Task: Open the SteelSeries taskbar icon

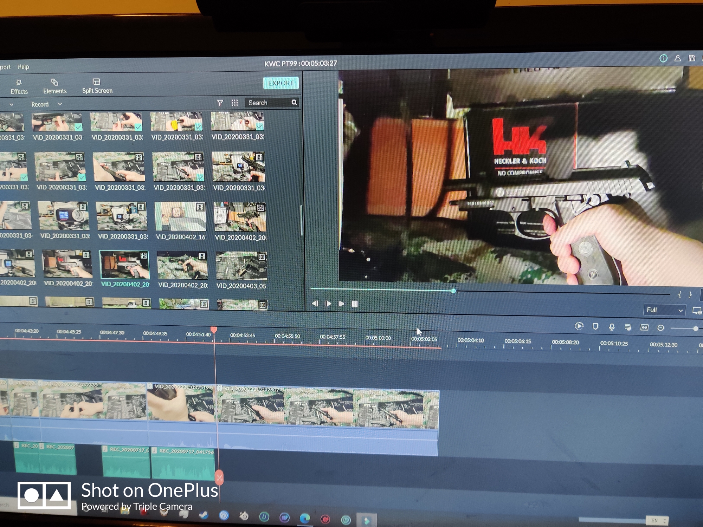Action: pyautogui.click(x=244, y=516)
